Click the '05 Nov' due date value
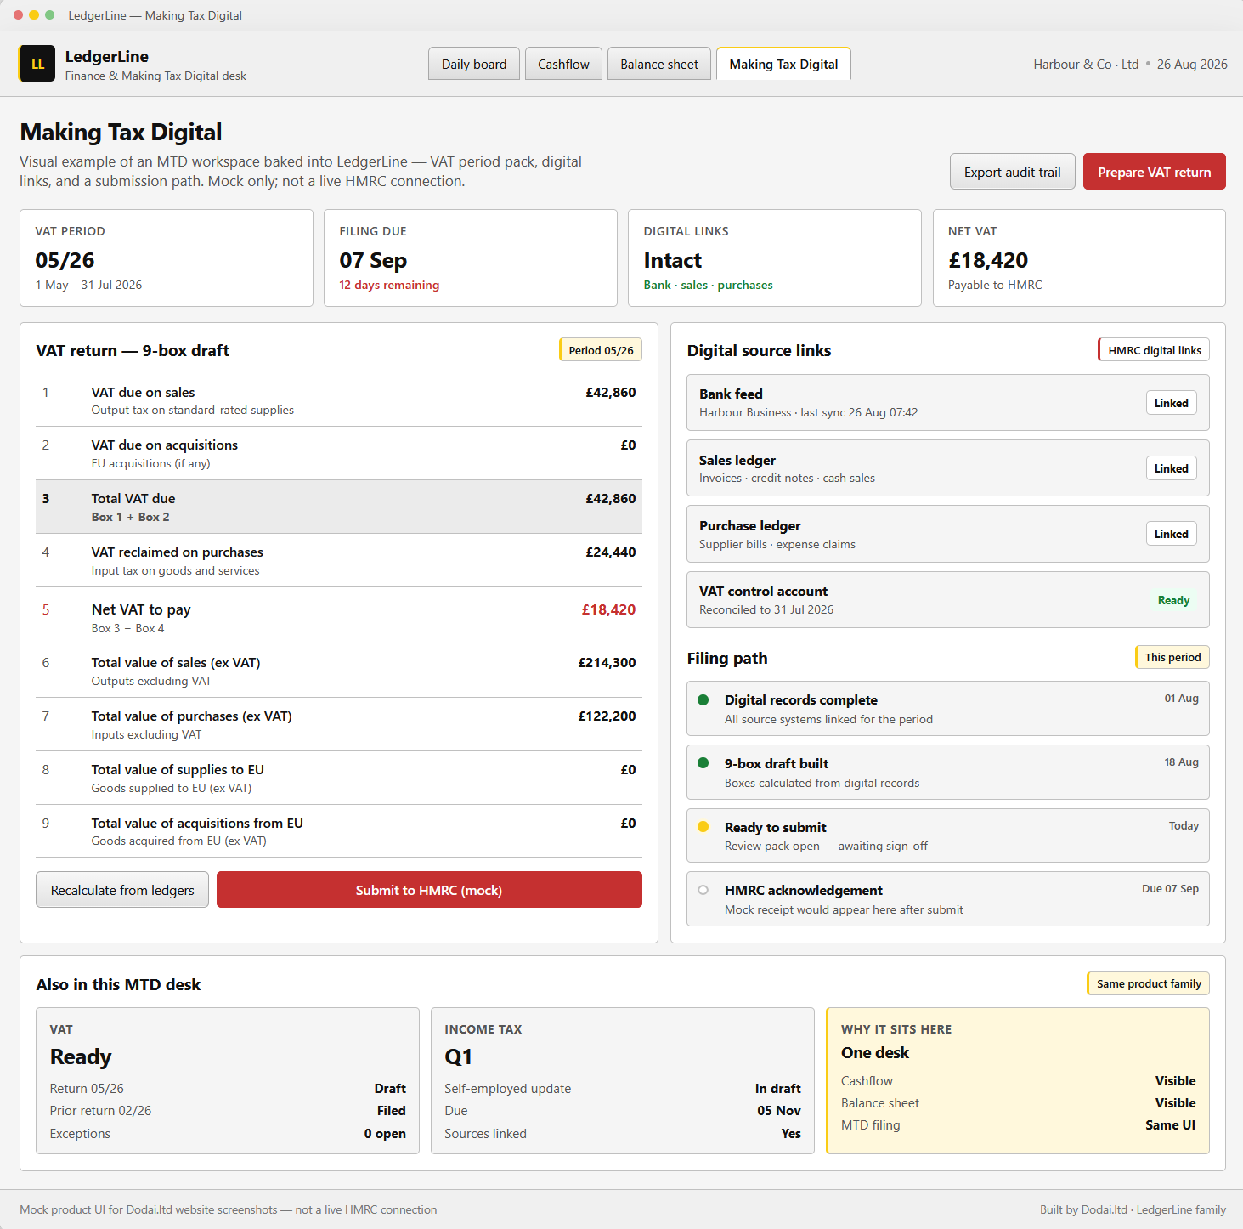Screen dimensions: 1243x1229 click(x=779, y=1110)
